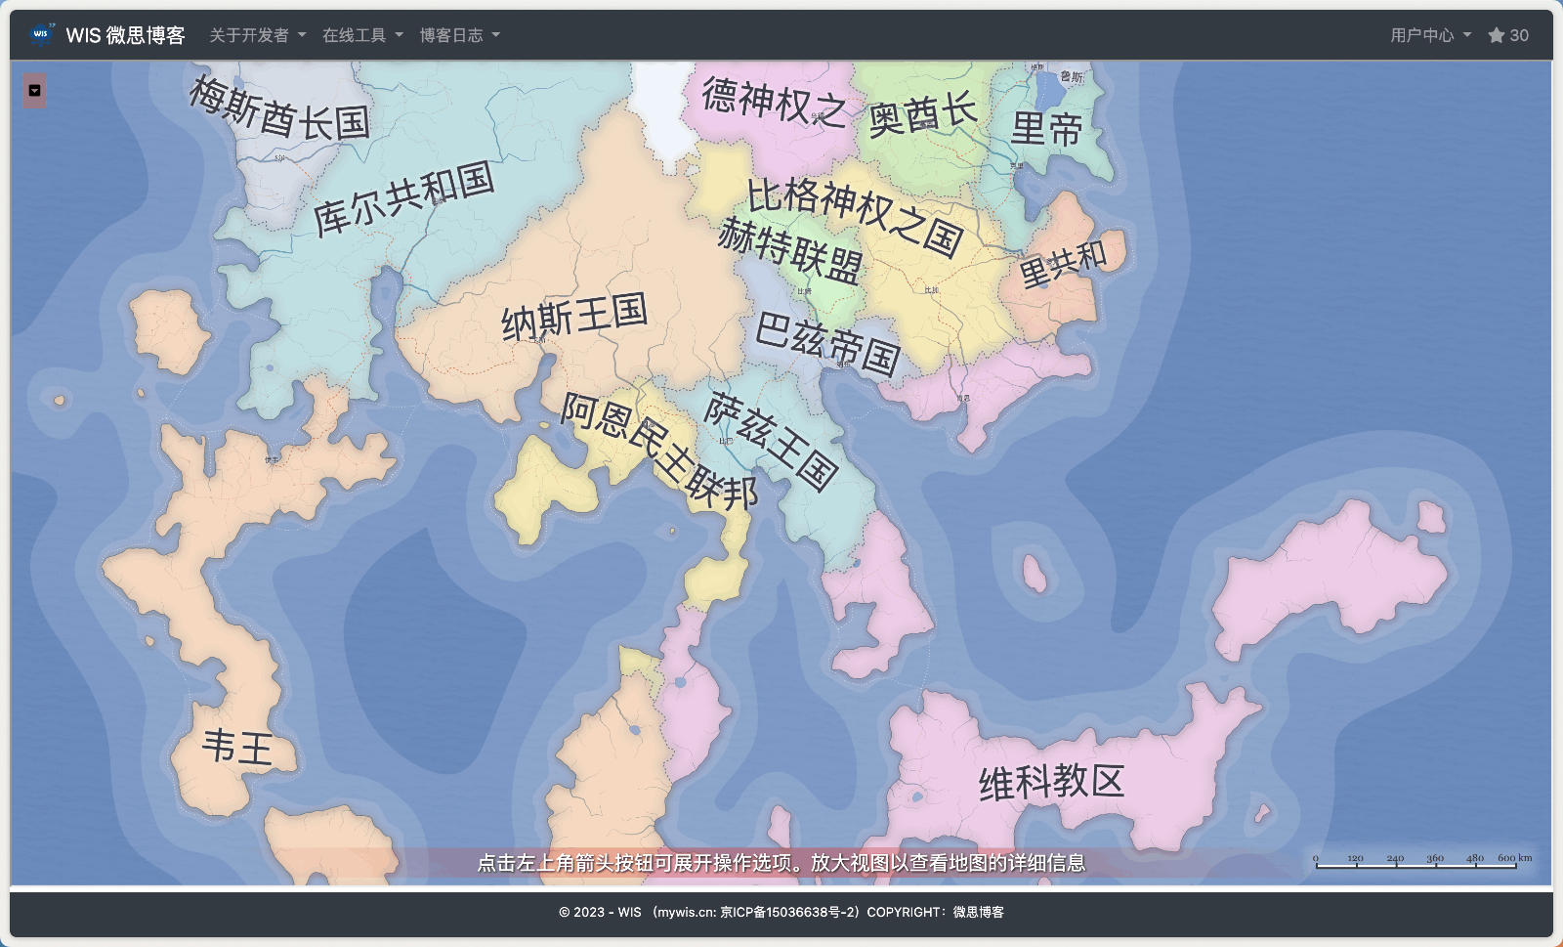Expand the 在线工具 dropdown menu
The height and width of the screenshot is (947, 1563).
362,35
